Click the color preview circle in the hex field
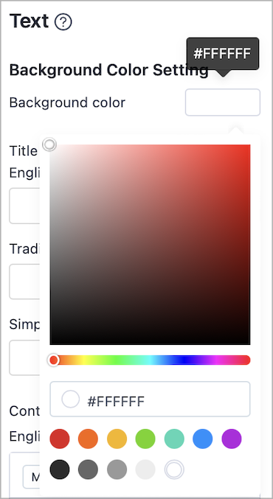273x499 pixels. pos(70,399)
